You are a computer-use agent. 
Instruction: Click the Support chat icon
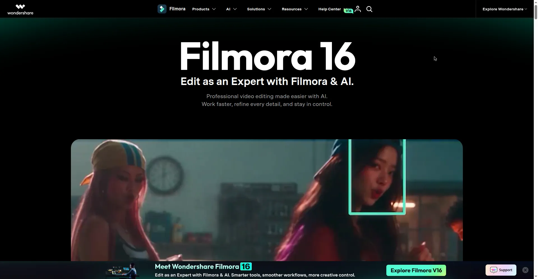pyautogui.click(x=501, y=270)
